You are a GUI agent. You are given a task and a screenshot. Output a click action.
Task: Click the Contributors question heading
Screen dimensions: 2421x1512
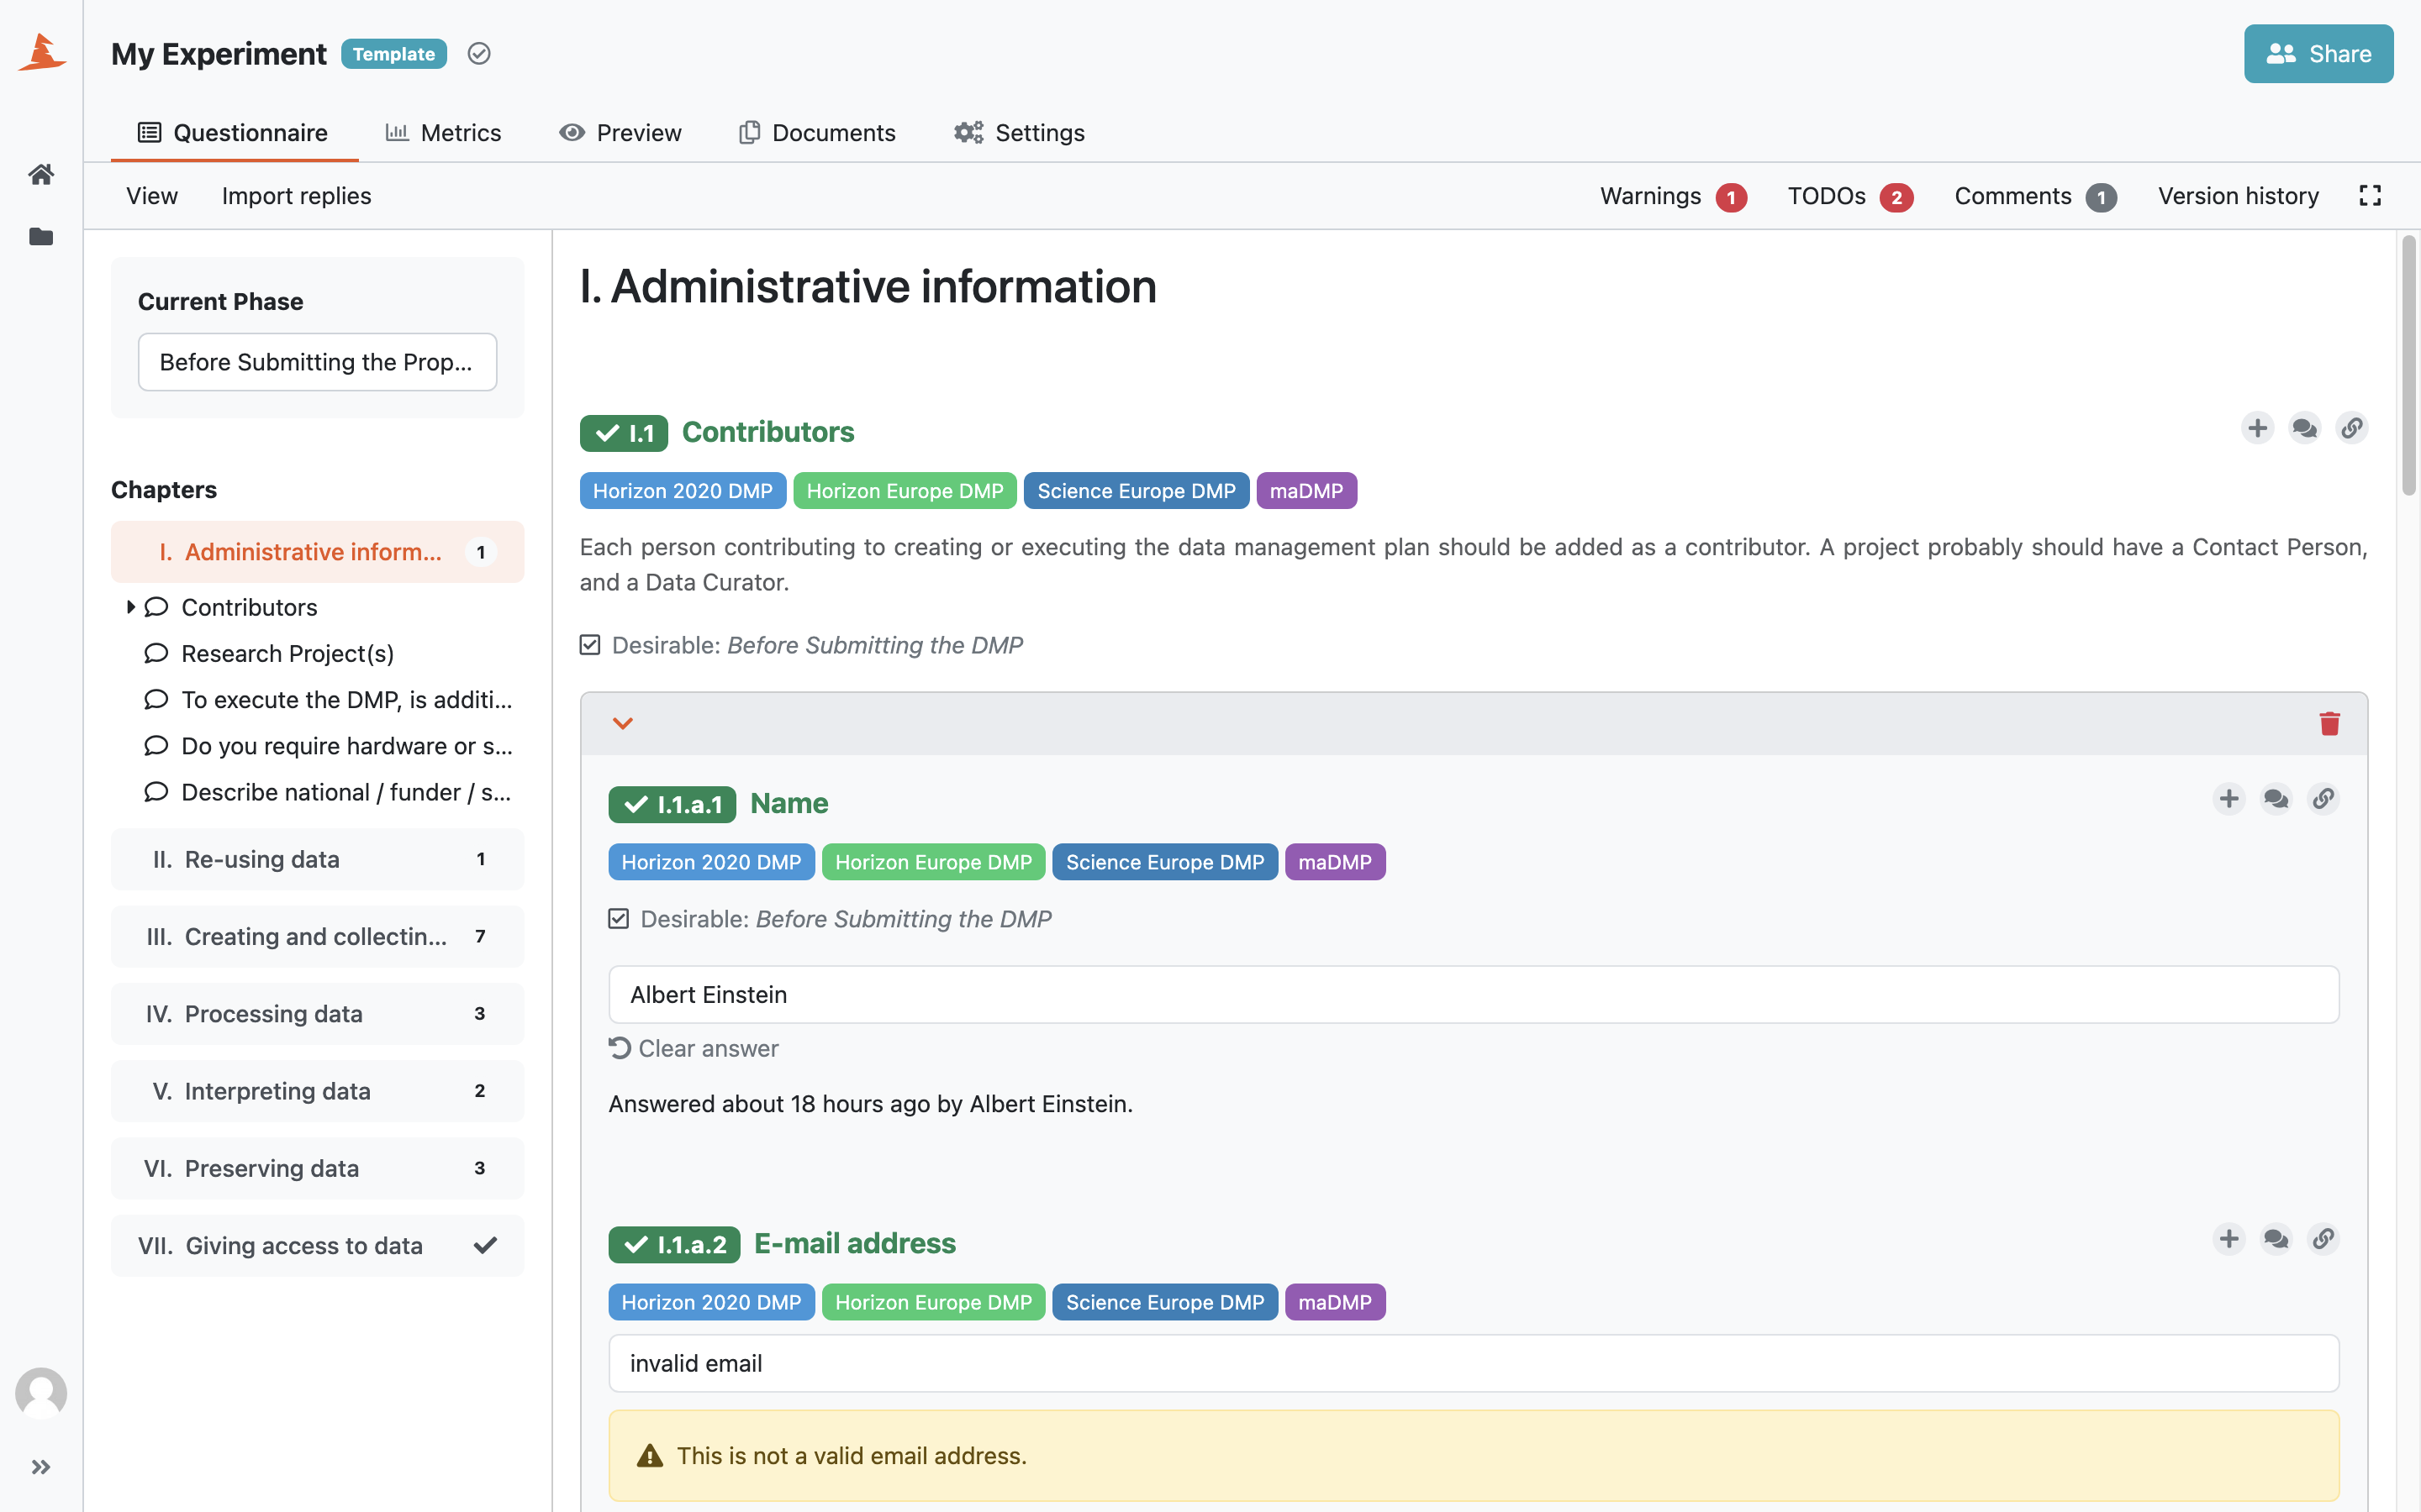click(x=767, y=432)
